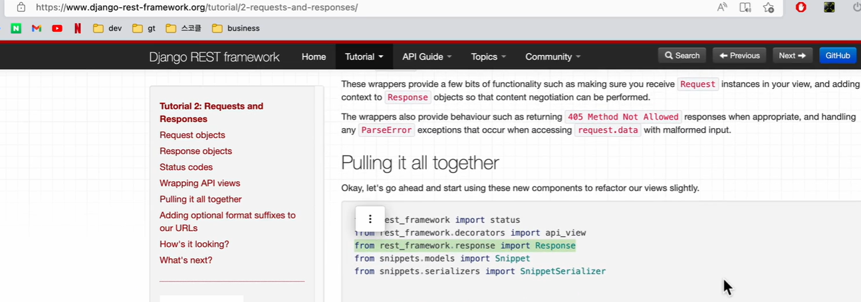Screen dimensions: 861x302
Task: Click the Pulling it all together heading
Action: pos(420,163)
